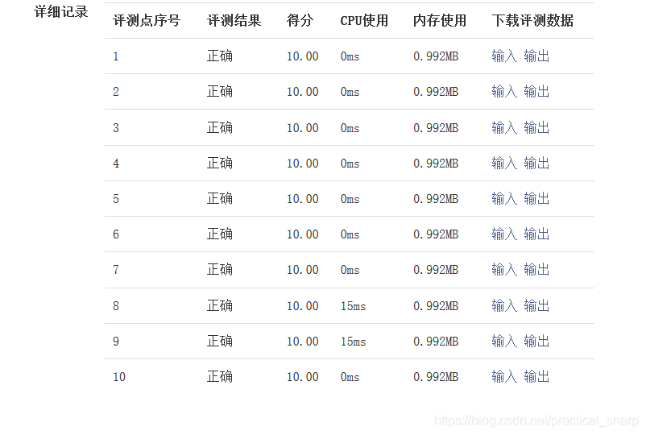This screenshot has width=646, height=435.
Task: Select the 10.00 score in row 9
Action: (302, 341)
